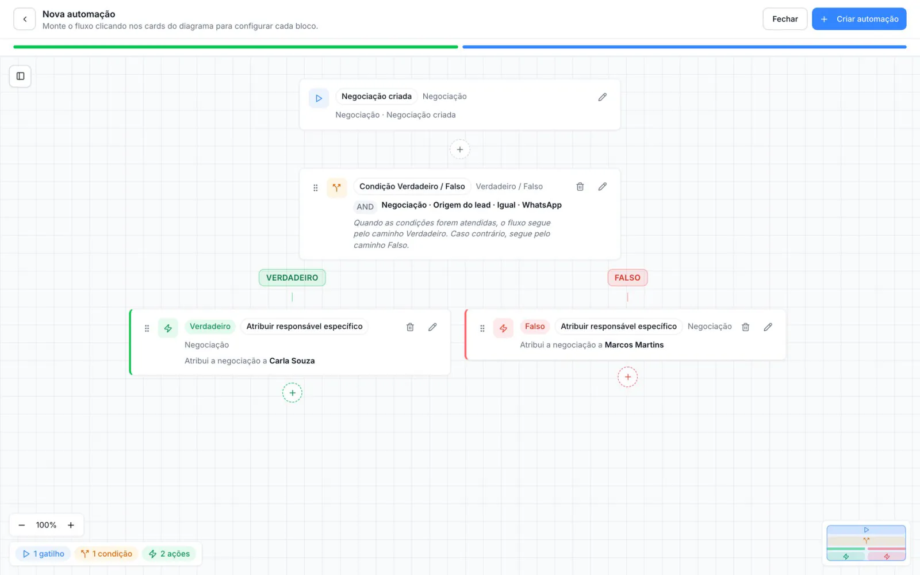920x575 pixels.
Task: Click the blue play trigger icon
Action: (319, 98)
